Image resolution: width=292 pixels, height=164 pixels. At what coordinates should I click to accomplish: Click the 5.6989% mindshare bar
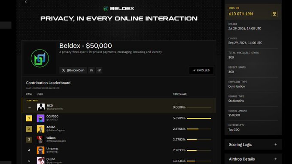pos(199,118)
